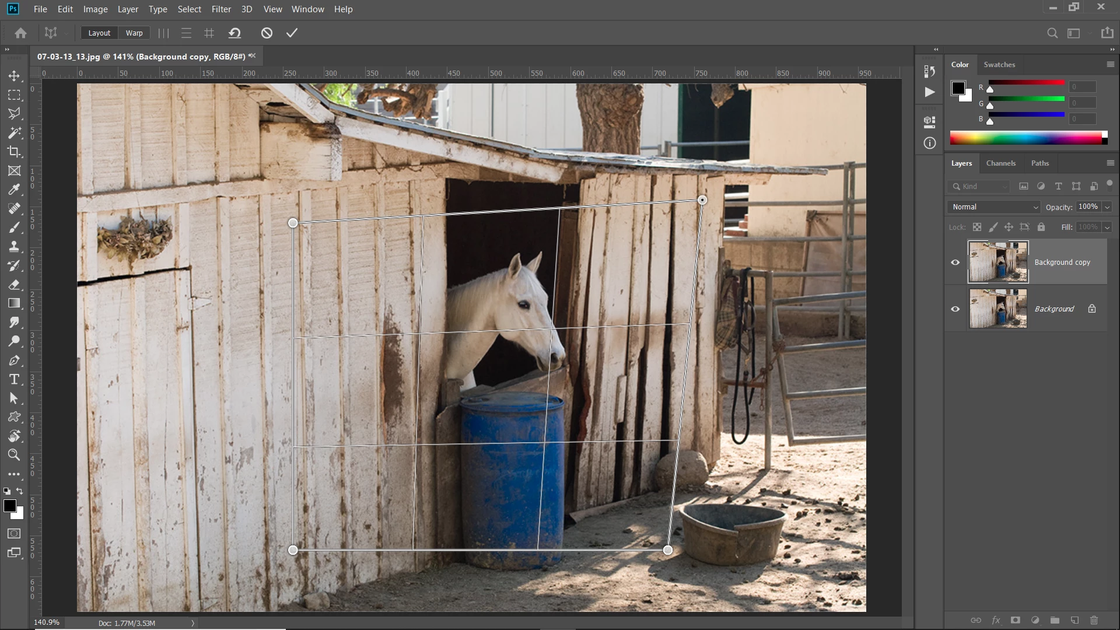1120x630 pixels.
Task: Toggle the lock all layer option
Action: pyautogui.click(x=1041, y=227)
